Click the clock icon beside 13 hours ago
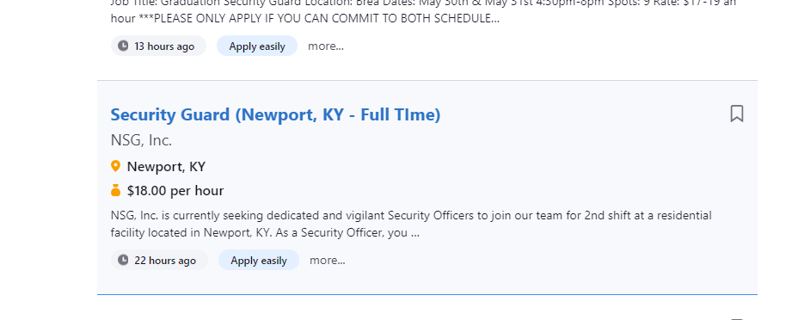Screen dimensions: 792x320 [x=123, y=46]
